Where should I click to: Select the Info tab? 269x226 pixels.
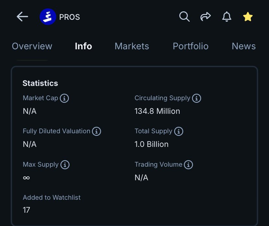(x=83, y=46)
